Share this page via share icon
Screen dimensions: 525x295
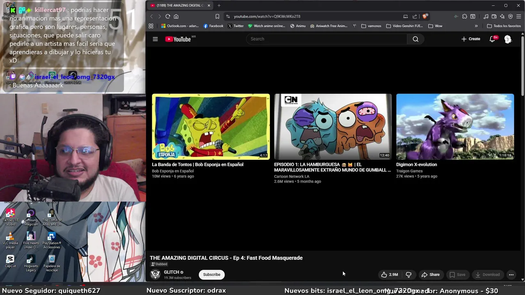(x=415, y=16)
